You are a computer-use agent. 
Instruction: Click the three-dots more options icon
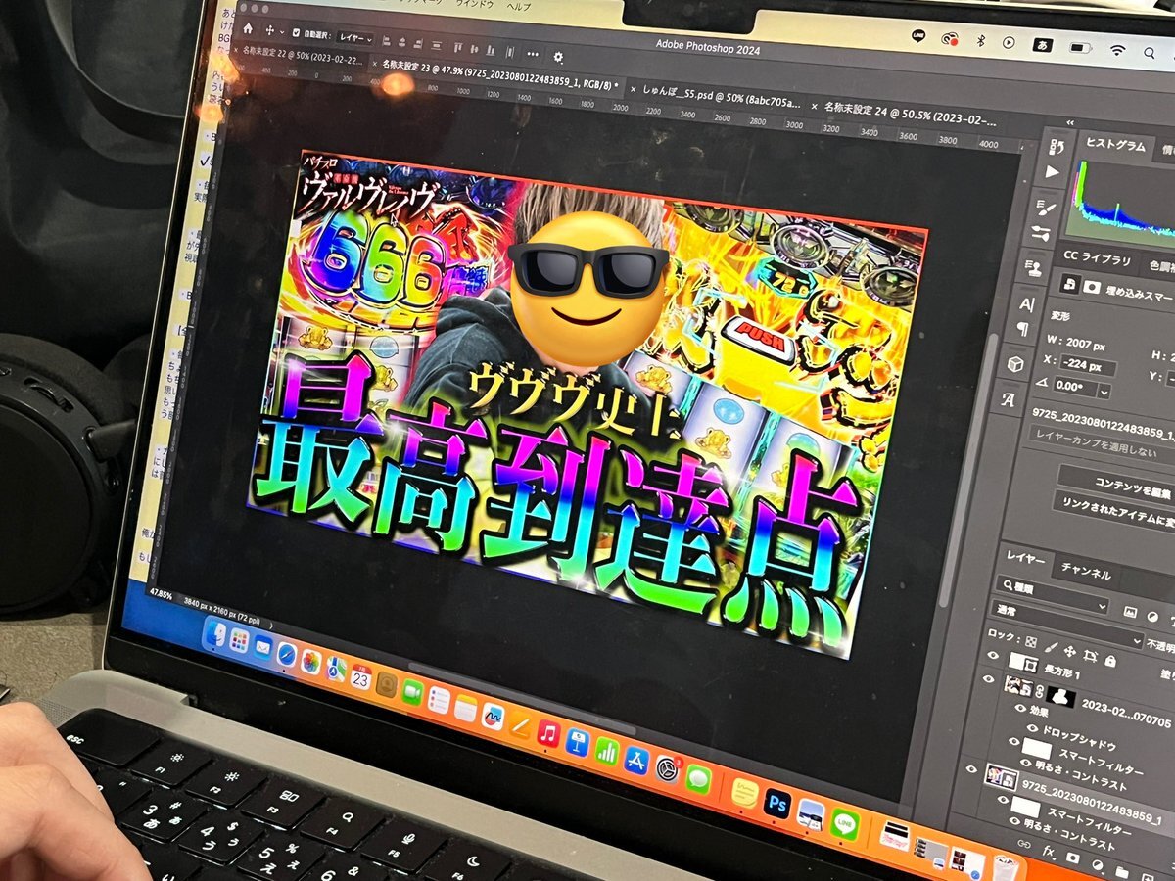point(532,54)
